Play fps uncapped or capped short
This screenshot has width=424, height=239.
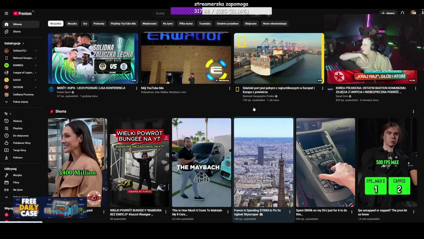(x=387, y=163)
